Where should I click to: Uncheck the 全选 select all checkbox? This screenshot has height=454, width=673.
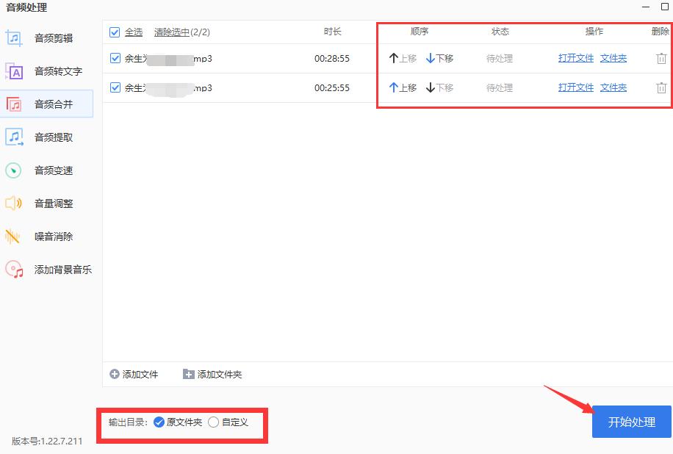(115, 32)
